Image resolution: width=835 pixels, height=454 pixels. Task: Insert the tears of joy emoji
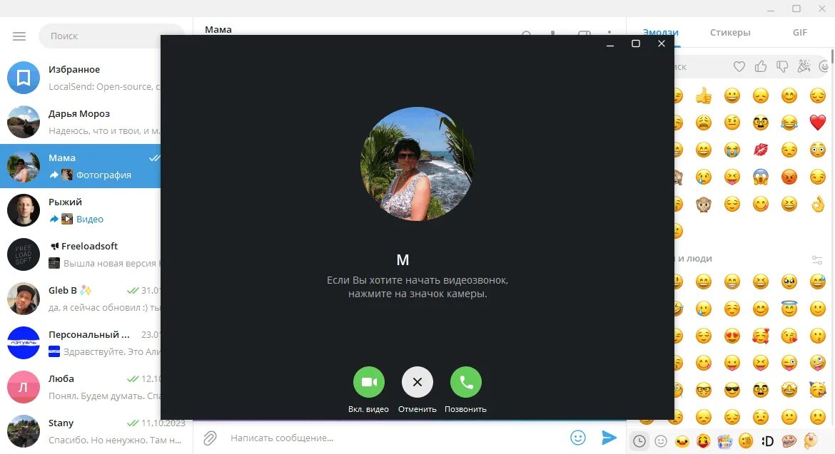[x=789, y=123]
